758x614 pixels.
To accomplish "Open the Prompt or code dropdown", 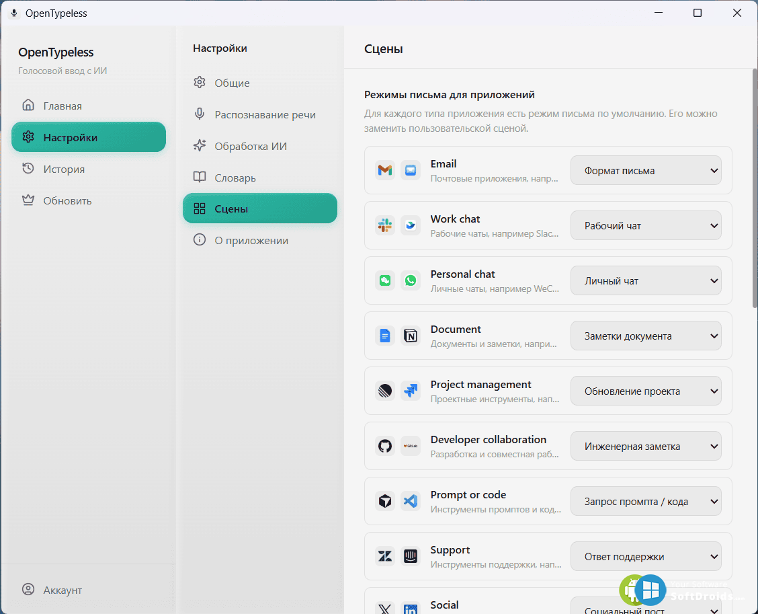I will pyautogui.click(x=646, y=501).
